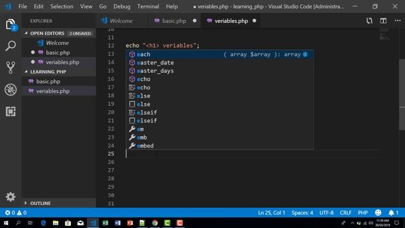Choose the 'each' suggestion

[220, 54]
